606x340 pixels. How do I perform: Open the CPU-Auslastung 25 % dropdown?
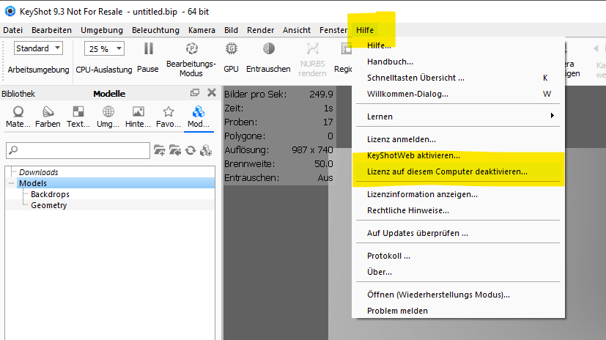[104, 48]
